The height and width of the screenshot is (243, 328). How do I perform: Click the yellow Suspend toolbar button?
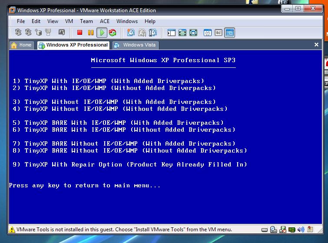91,33
